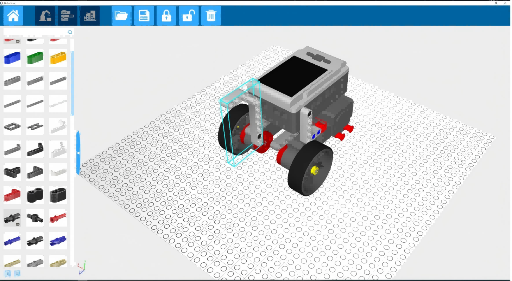Expand variants of the selected black connector pin
The height and width of the screenshot is (281, 512).
pos(18,224)
